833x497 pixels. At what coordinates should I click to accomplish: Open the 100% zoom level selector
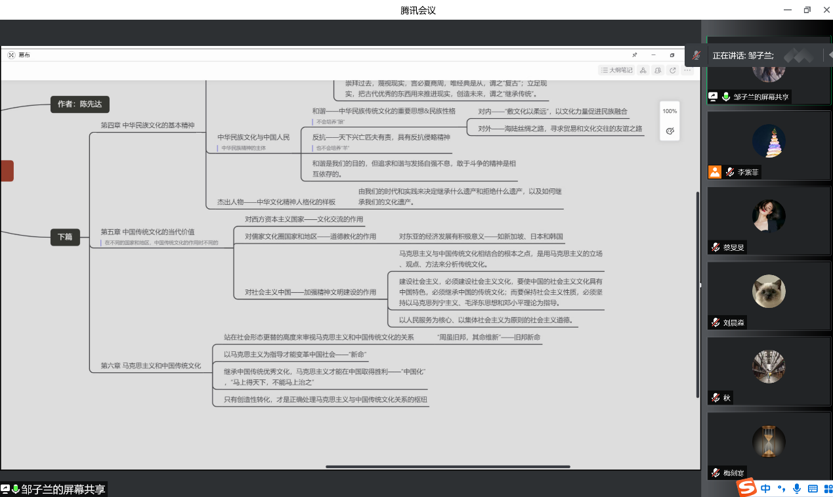point(670,111)
